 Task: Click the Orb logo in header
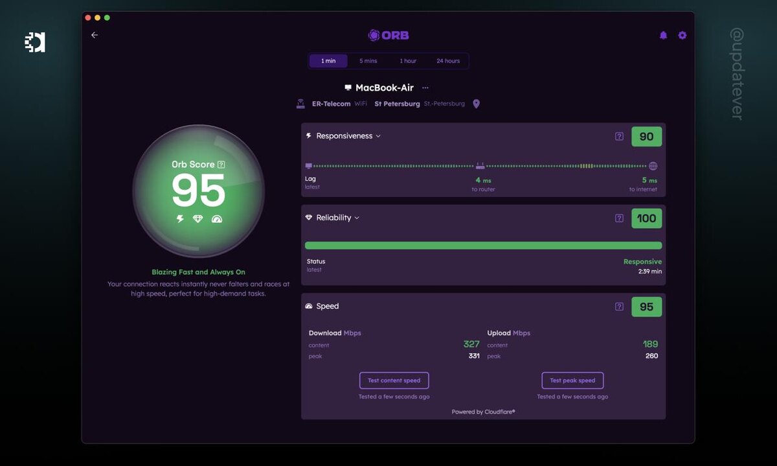[388, 35]
